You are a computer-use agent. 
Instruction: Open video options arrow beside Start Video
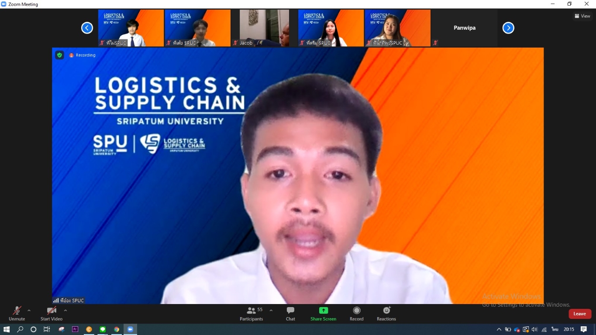tap(65, 311)
